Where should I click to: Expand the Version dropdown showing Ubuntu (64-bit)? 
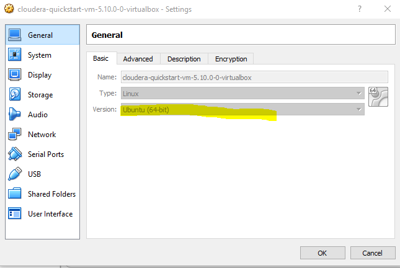(242, 110)
